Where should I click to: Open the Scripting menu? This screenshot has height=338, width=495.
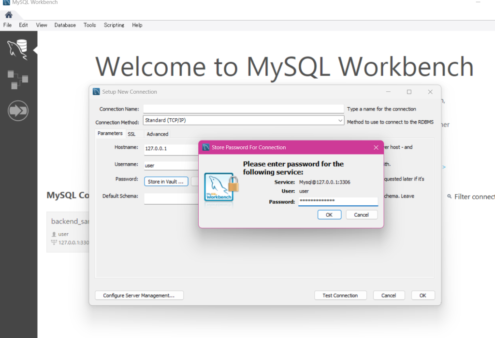[x=114, y=25]
